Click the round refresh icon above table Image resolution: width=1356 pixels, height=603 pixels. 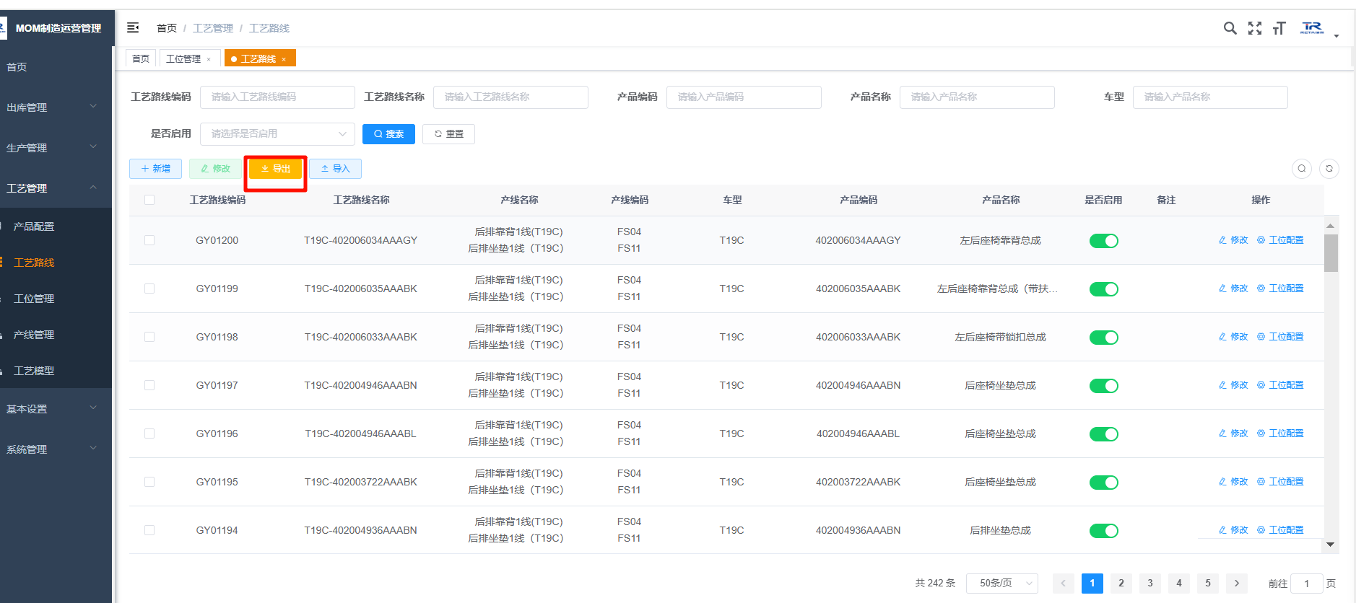1329,169
